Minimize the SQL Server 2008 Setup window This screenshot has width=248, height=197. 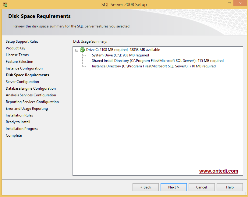click(221, 3)
